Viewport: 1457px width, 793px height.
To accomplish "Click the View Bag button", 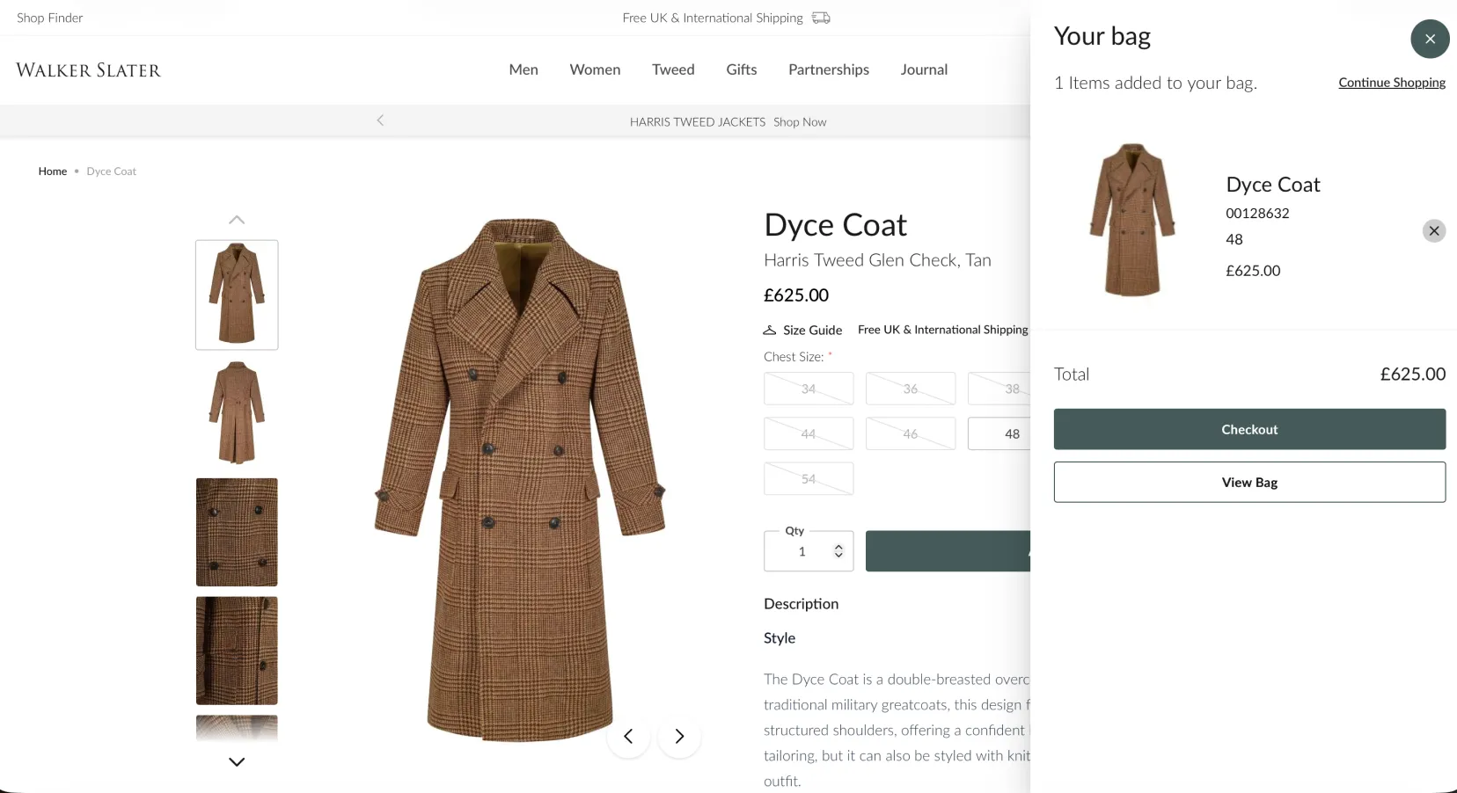I will click(1248, 482).
